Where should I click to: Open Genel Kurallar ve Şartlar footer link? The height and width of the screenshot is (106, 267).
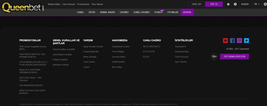(64, 49)
